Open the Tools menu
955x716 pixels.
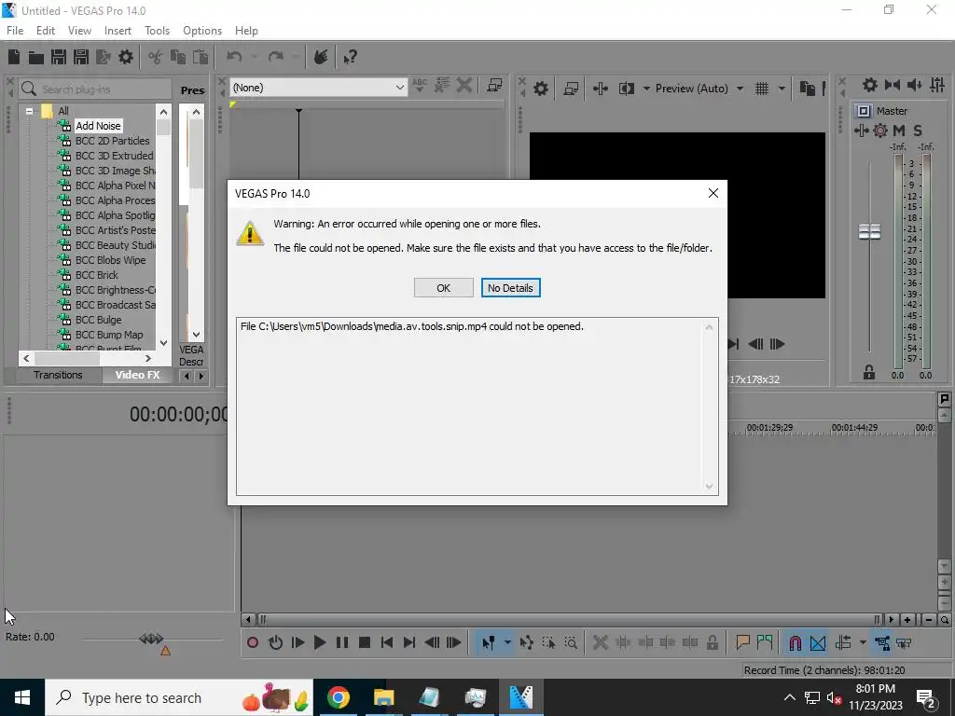[x=157, y=31]
